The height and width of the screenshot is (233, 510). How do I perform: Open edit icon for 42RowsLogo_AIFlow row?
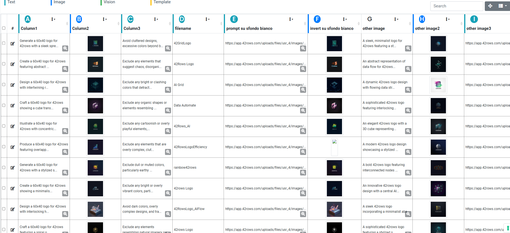[13, 209]
